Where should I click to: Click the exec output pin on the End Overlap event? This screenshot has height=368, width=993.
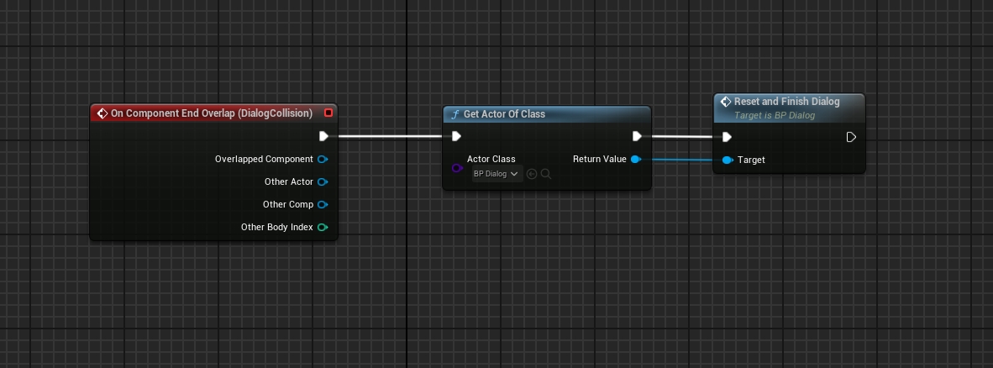click(323, 136)
